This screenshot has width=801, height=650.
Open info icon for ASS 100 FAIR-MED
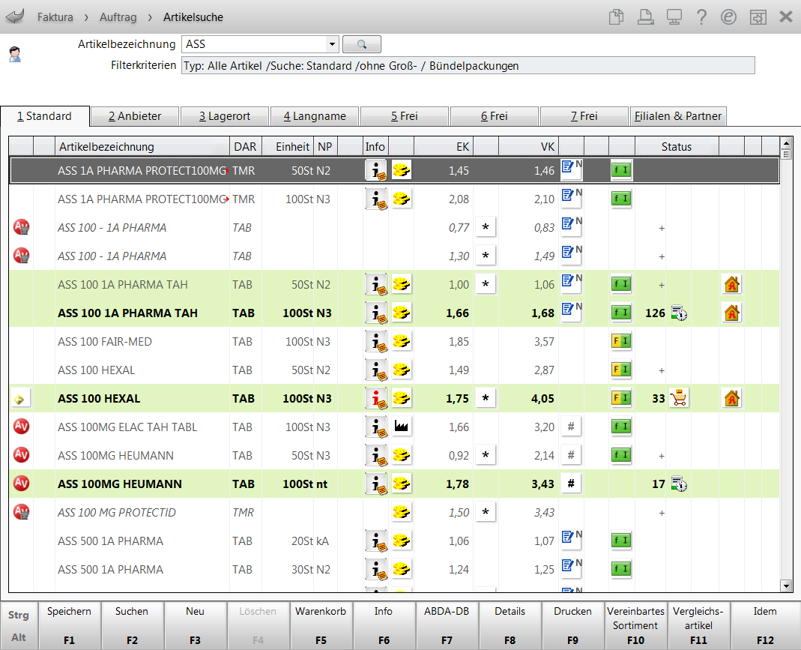376,341
